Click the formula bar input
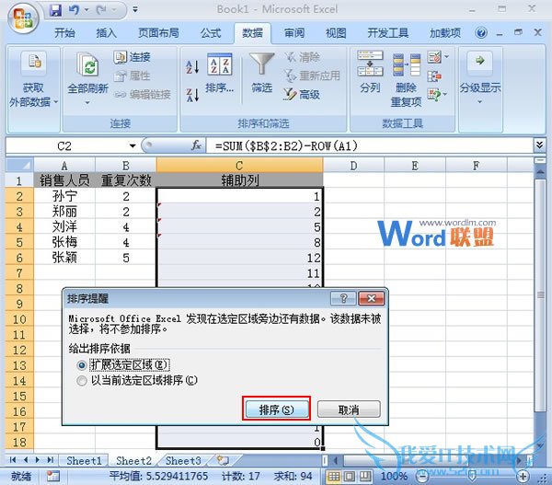This screenshot has width=552, height=485. [370, 145]
